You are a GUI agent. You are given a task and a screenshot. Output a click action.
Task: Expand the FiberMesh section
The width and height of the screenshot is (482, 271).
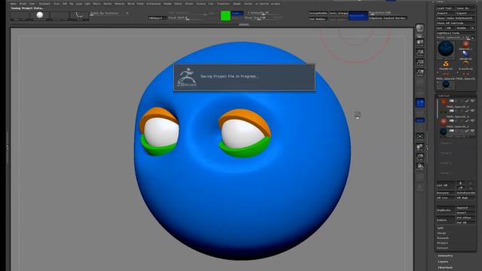tap(445, 268)
